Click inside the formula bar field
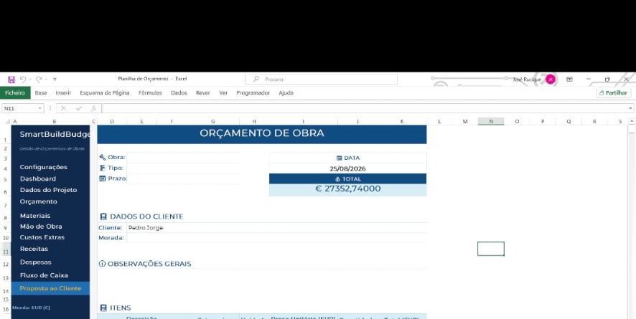Image resolution: width=636 pixels, height=319 pixels. tap(365, 108)
